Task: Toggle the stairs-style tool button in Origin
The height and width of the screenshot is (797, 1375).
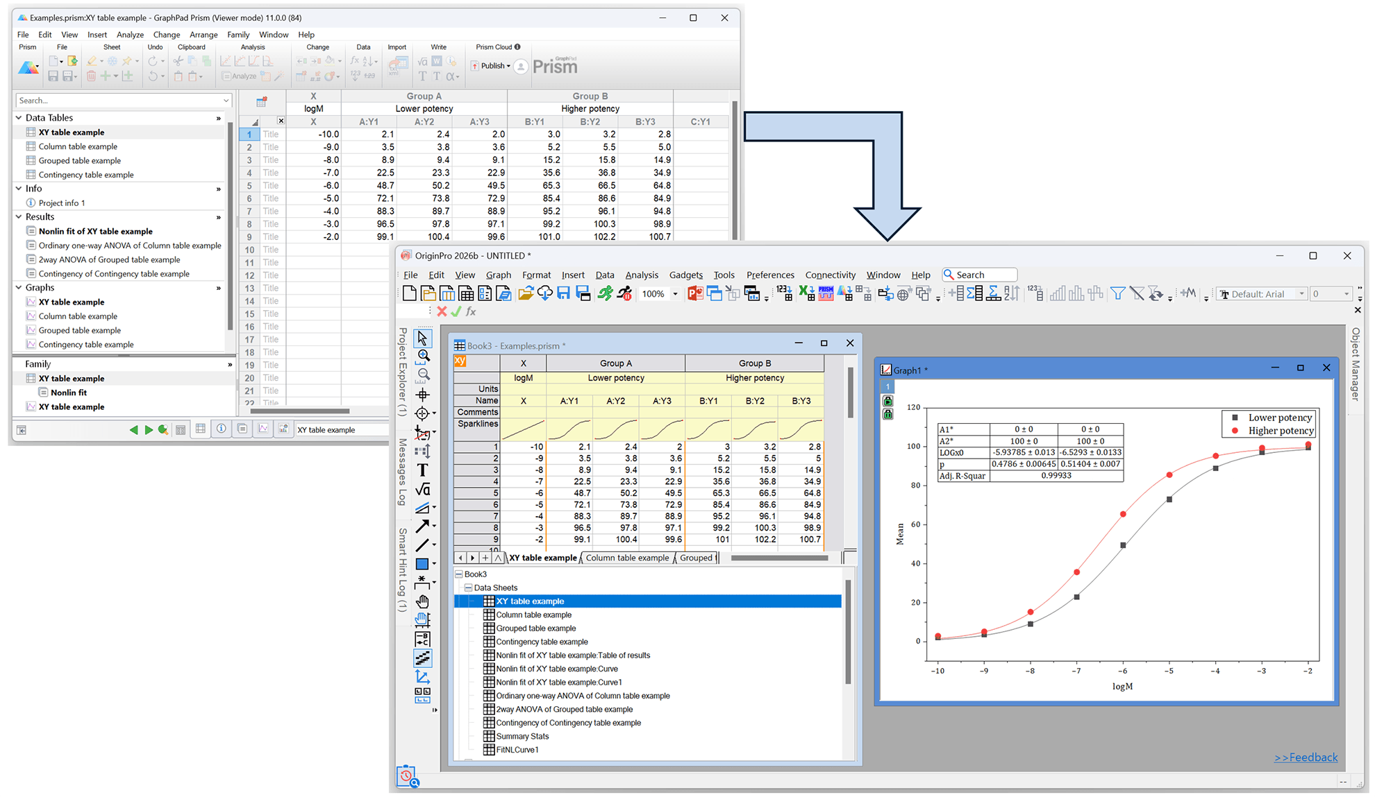Action: click(x=422, y=658)
